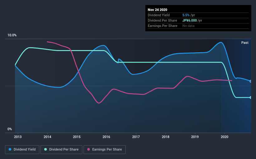Click the 0% y-axis label
Image resolution: width=256 pixels, height=159 pixels.
[x=10, y=129]
